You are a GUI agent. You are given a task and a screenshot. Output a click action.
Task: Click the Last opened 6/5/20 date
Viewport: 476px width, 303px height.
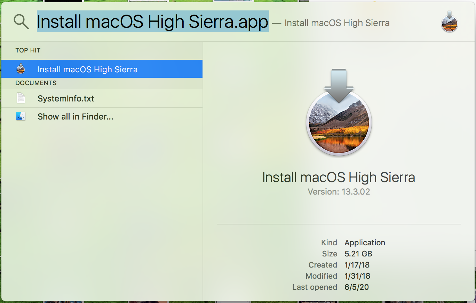(x=357, y=287)
